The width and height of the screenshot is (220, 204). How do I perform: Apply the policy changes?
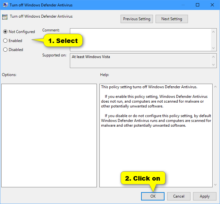[x=205, y=196]
